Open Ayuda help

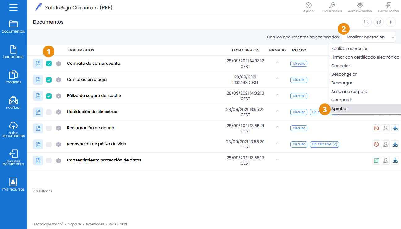(308, 7)
